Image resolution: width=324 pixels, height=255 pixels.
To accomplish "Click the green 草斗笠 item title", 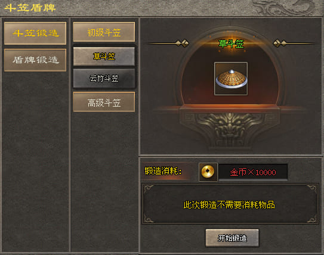I will pyautogui.click(x=232, y=43).
